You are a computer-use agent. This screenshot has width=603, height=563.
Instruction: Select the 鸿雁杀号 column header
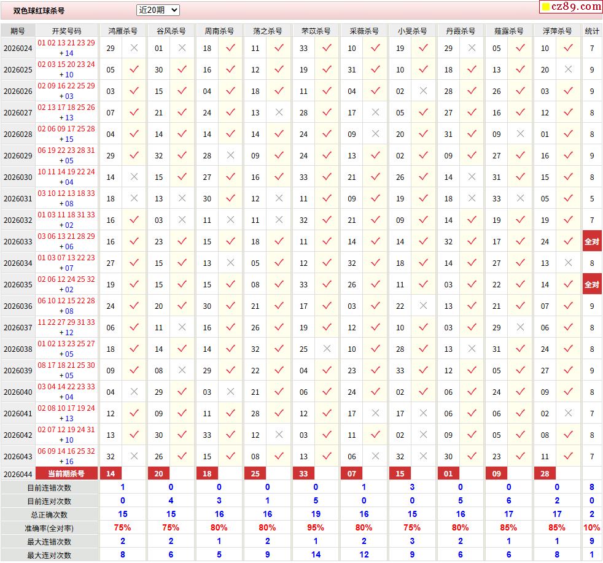pyautogui.click(x=123, y=31)
